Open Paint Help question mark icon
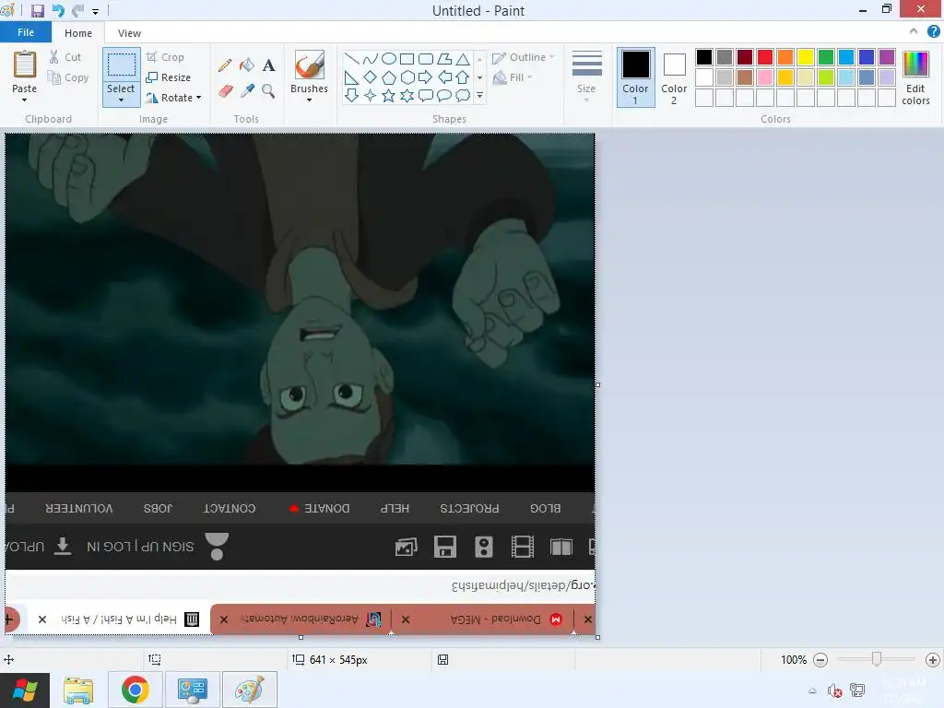The height and width of the screenshot is (708, 944). (933, 31)
